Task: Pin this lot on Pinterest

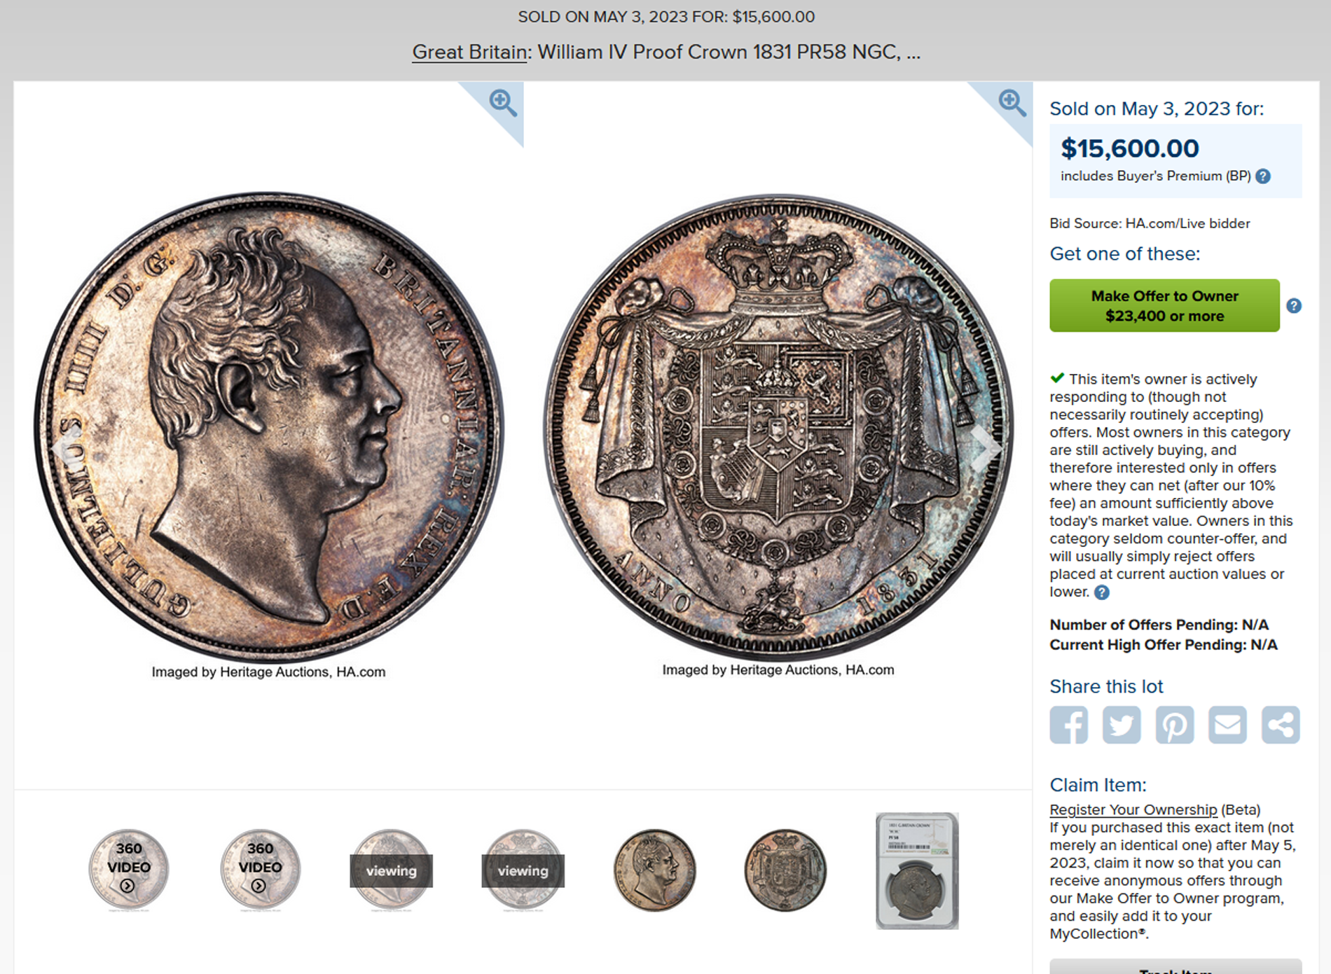Action: pos(1175,725)
